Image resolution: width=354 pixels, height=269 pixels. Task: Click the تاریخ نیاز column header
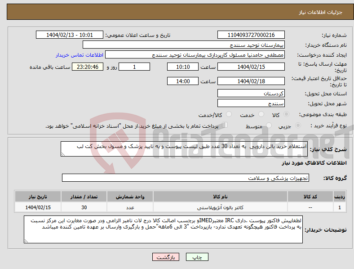point(38,197)
